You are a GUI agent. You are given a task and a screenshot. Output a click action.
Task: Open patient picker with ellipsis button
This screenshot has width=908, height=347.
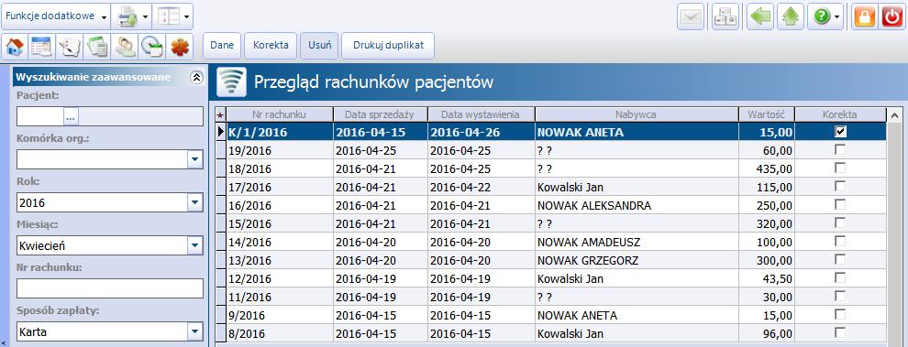[x=71, y=117]
